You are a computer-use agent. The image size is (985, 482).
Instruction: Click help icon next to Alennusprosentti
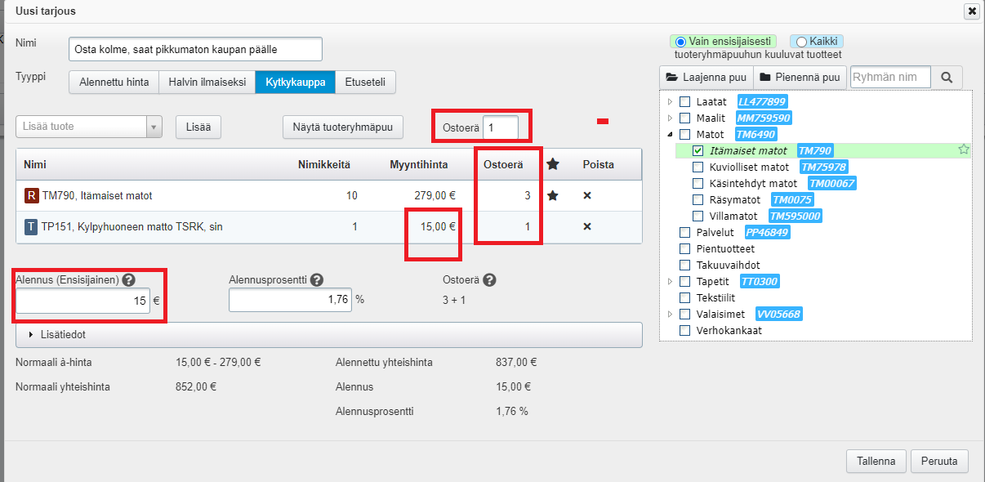pos(316,279)
